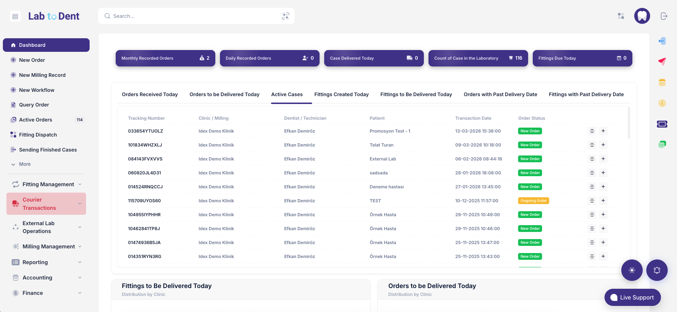Go to Active Orders in sidebar
Image resolution: width=677 pixels, height=312 pixels.
(x=36, y=120)
